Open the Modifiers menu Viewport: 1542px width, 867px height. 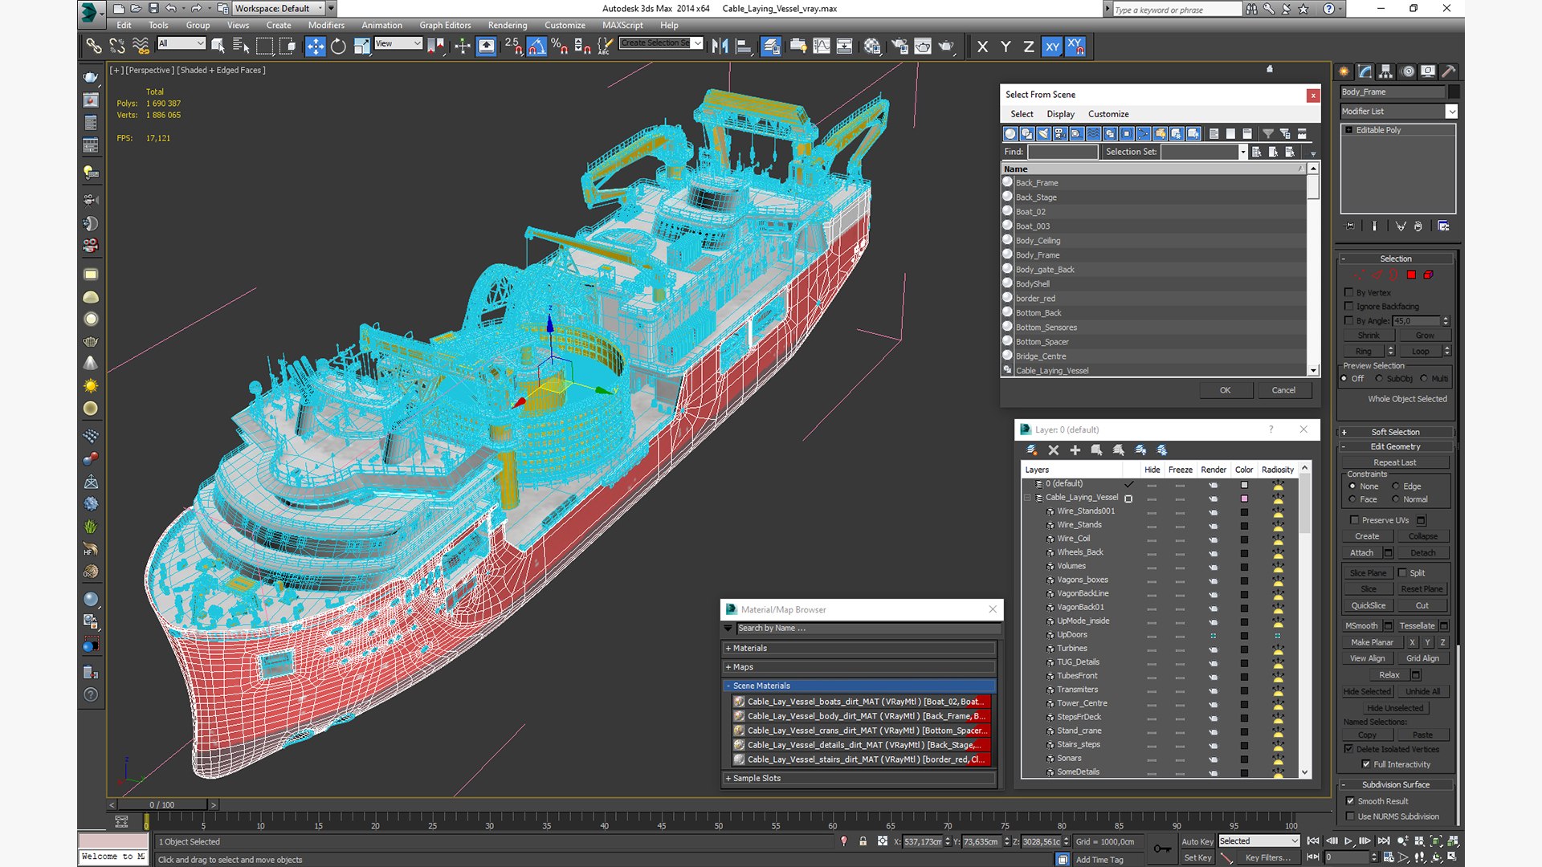pyautogui.click(x=326, y=25)
